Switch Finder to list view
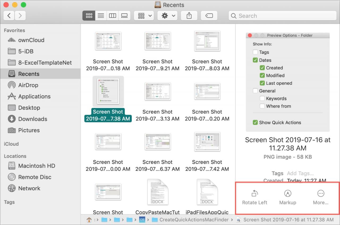This screenshot has height=225, width=340. [x=101, y=16]
